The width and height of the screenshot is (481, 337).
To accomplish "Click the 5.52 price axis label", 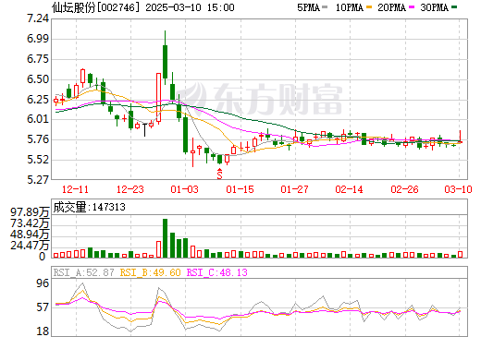I will [38, 160].
